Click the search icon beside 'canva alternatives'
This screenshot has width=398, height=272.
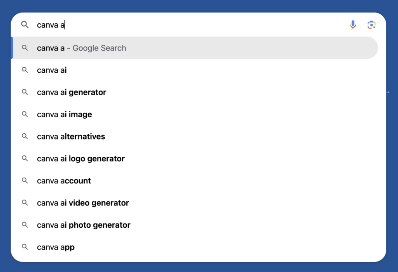(x=24, y=136)
